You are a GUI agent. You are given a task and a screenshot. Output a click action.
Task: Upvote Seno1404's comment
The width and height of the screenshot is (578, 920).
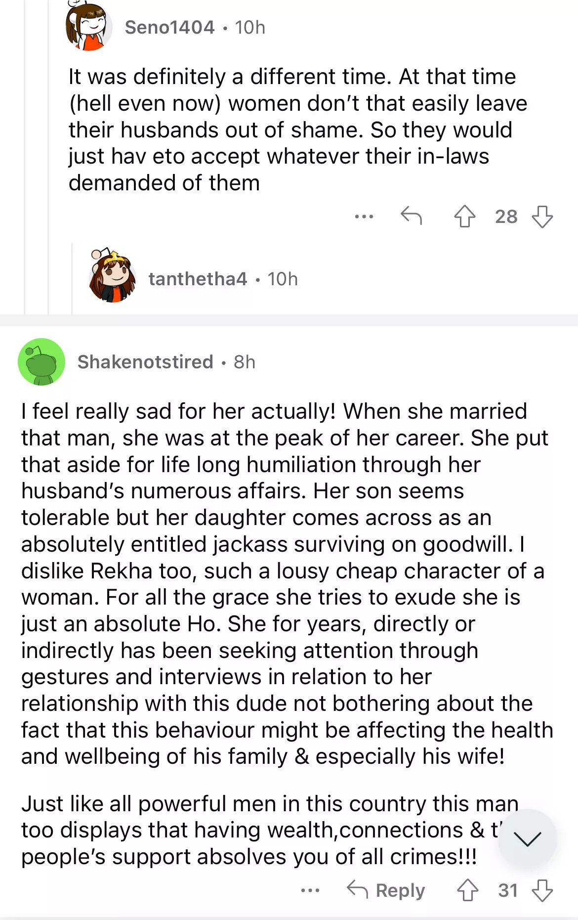tap(464, 217)
